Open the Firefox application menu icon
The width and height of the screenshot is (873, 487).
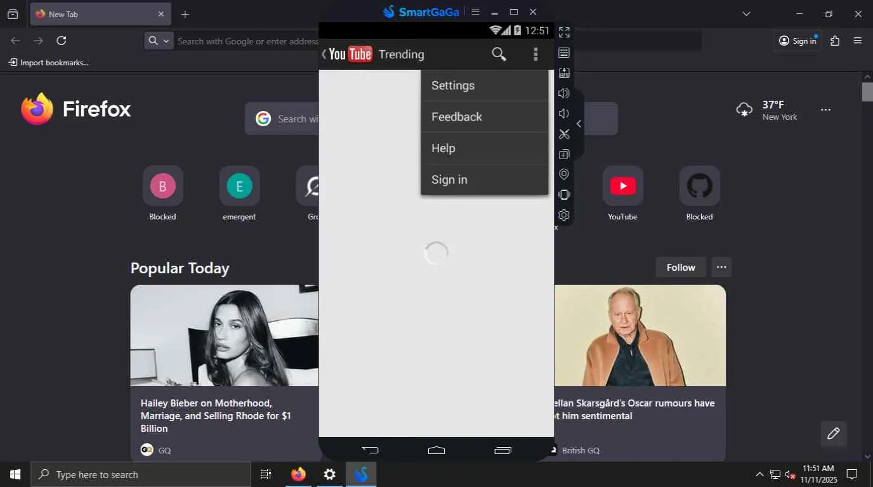pos(858,41)
